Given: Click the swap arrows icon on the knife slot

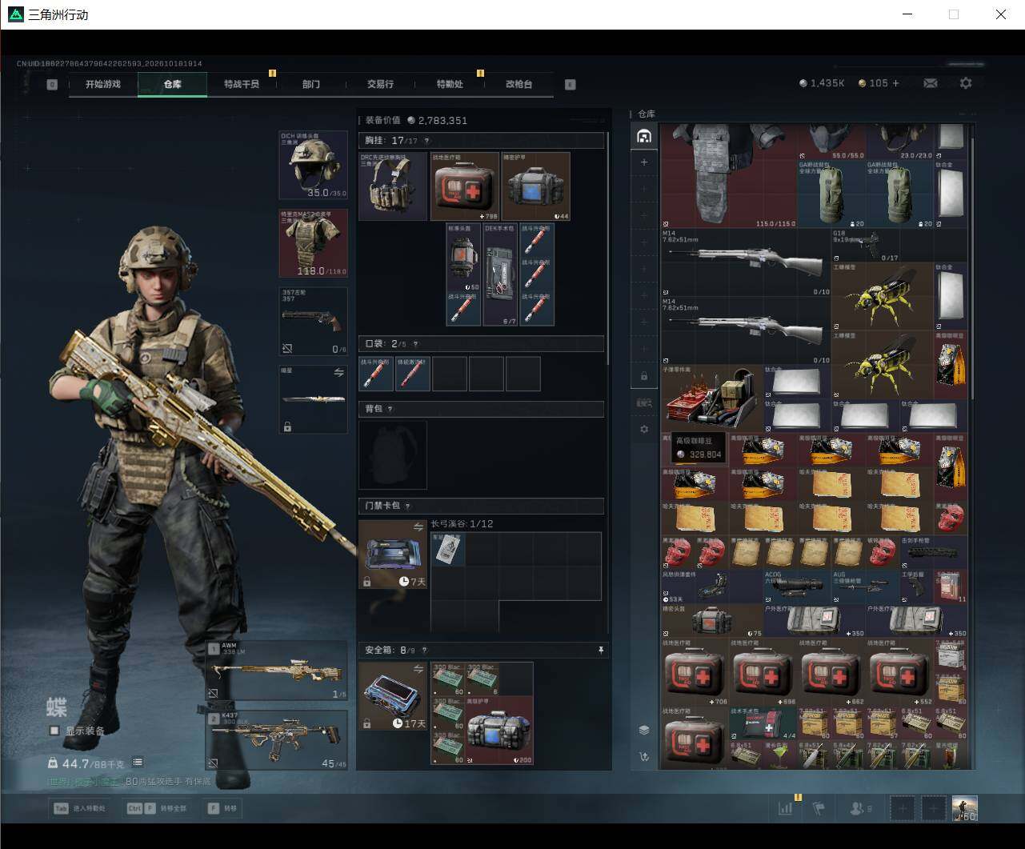Looking at the screenshot, I should tap(338, 373).
